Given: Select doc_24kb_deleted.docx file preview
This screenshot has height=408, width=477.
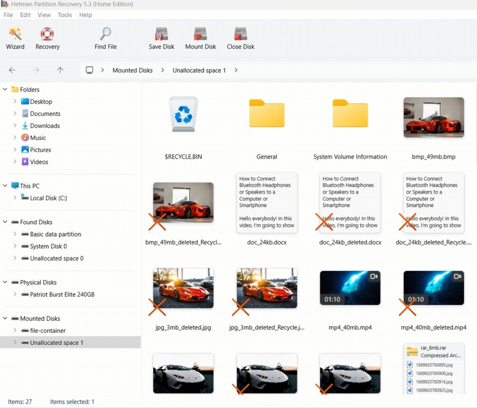Looking at the screenshot, I should point(350,203).
